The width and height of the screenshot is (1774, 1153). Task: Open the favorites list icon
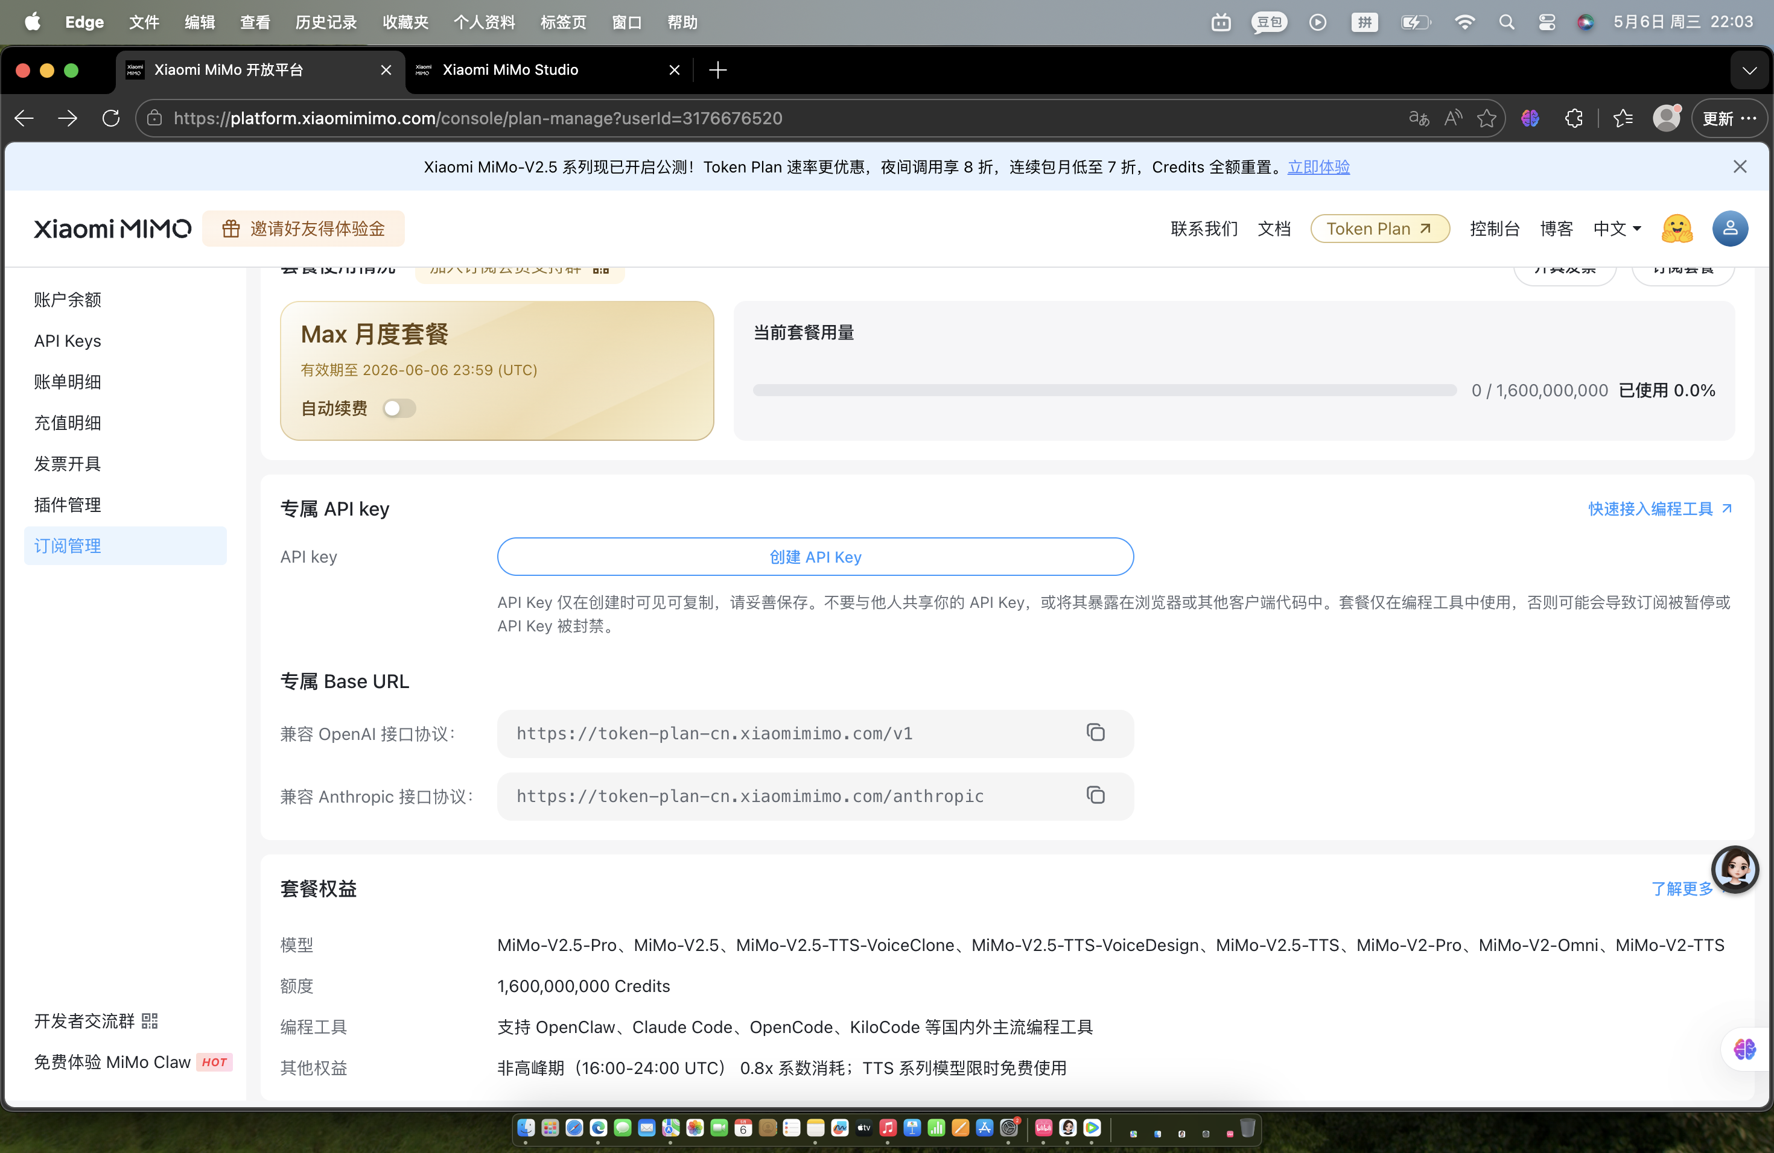[1623, 118]
